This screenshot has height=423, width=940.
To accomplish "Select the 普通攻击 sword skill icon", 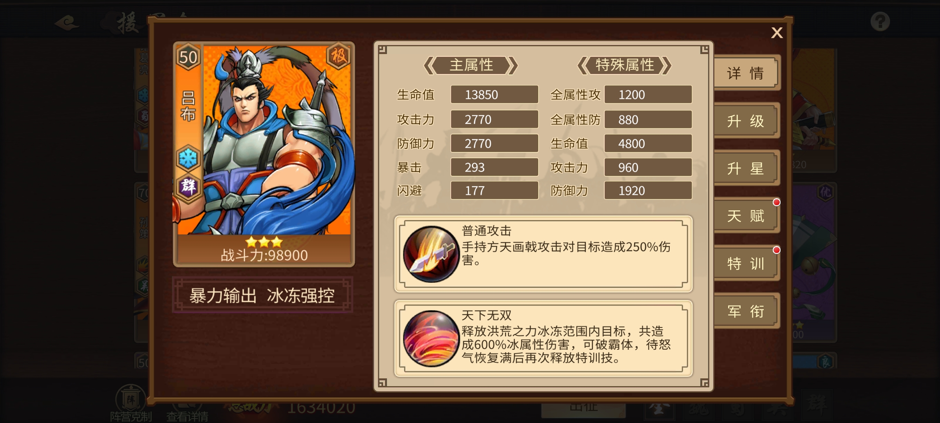I will [x=431, y=254].
